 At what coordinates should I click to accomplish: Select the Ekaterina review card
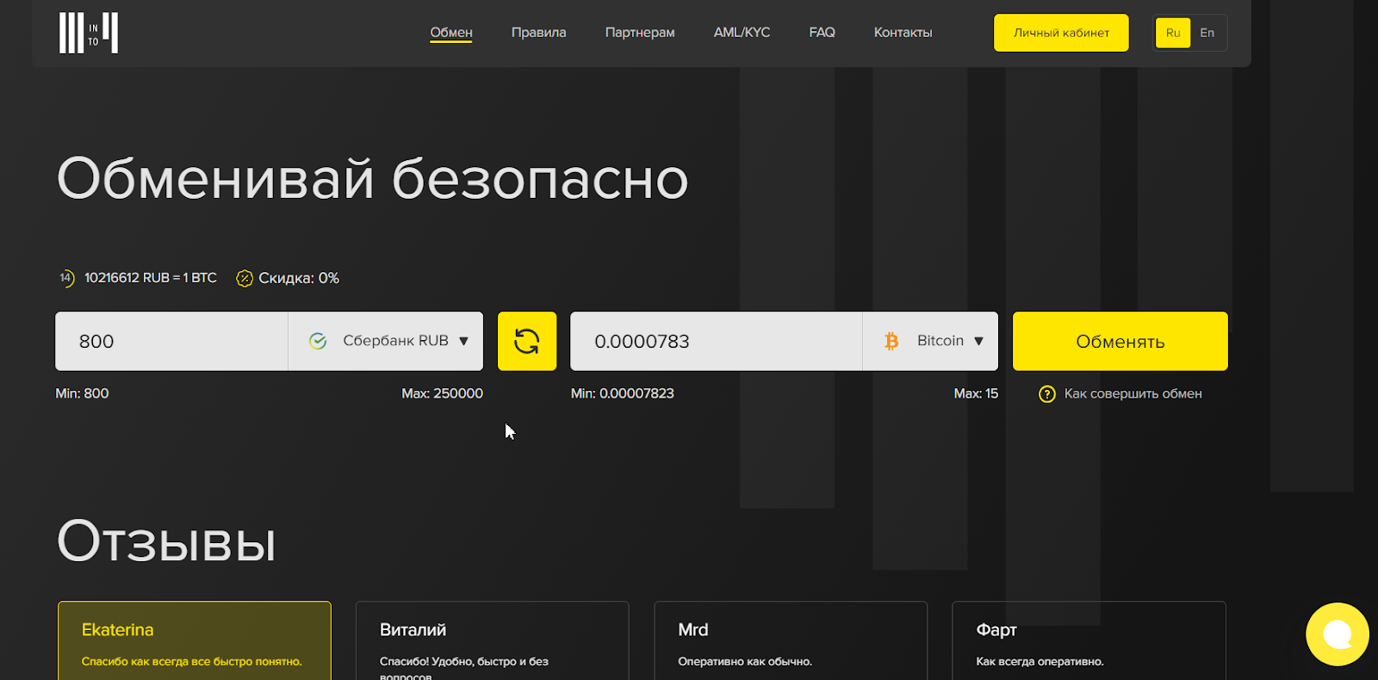(195, 640)
